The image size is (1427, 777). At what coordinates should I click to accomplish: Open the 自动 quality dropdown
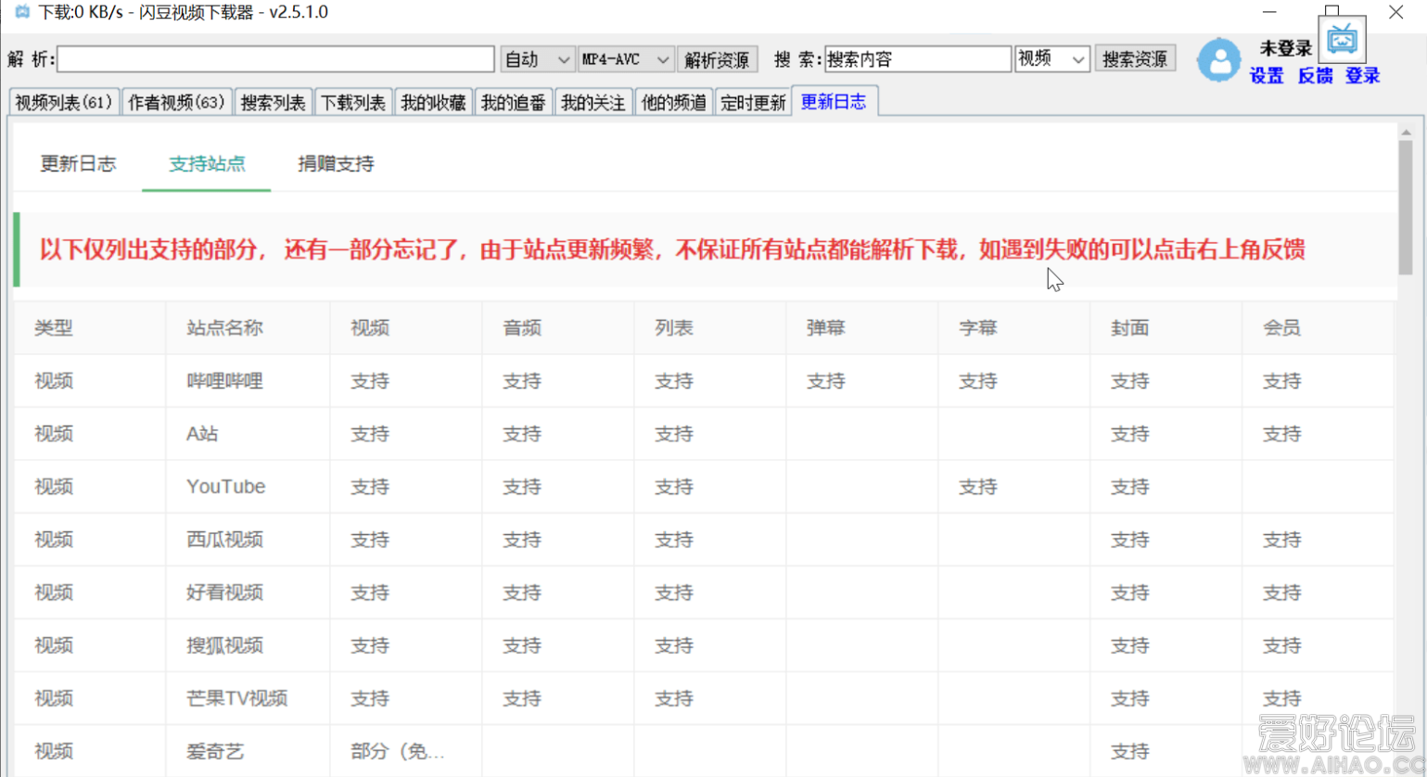pyautogui.click(x=535, y=58)
